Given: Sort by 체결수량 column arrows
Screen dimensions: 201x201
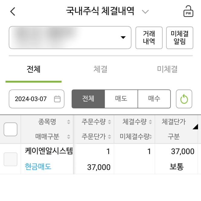Looking at the screenshot, I should [150, 122].
